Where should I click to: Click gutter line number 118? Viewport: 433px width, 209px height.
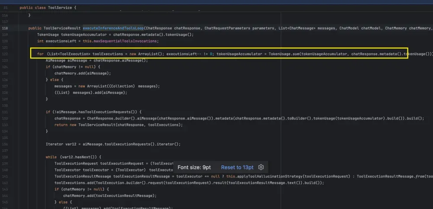[x=5, y=28]
